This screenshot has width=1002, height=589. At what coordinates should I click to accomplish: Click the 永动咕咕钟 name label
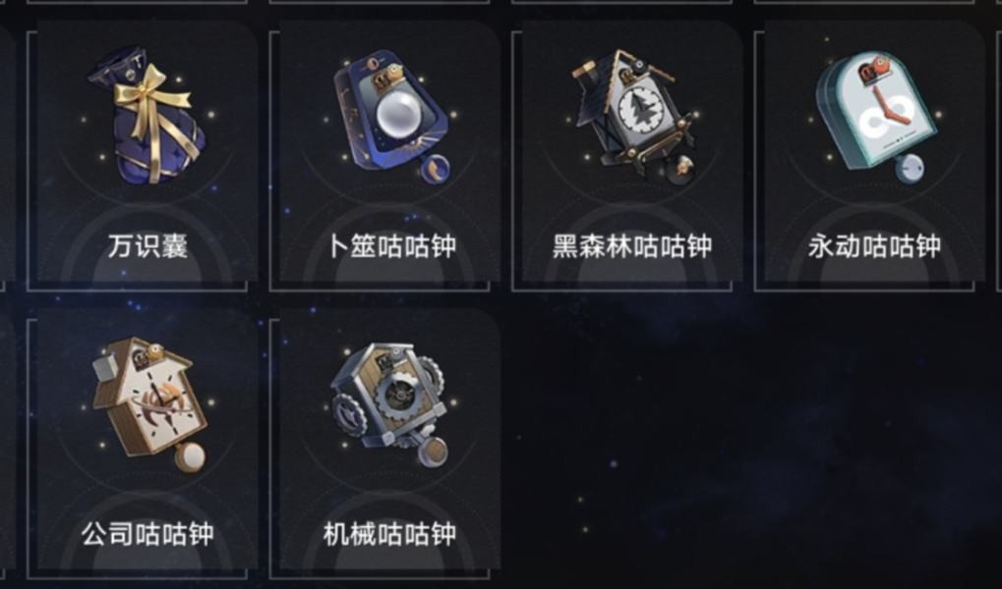coord(875,246)
